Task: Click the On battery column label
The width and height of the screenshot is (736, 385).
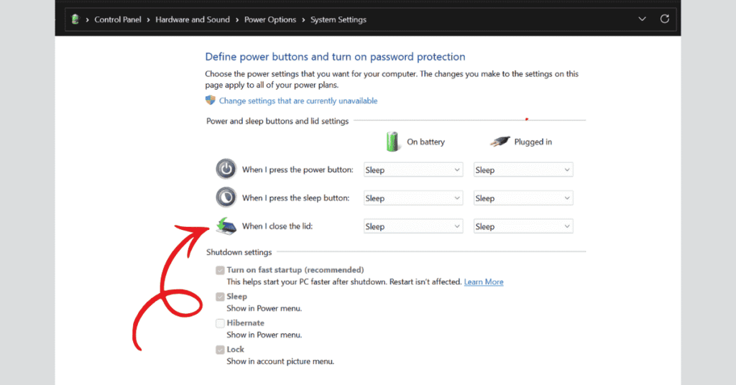Action: (x=425, y=142)
